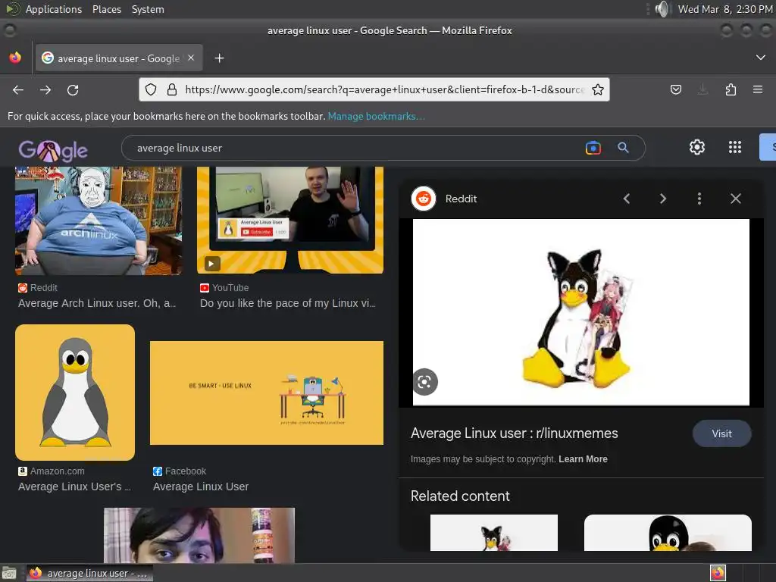Open the Arch Linux user meme thumbnail
The height and width of the screenshot is (582, 776).
[99, 221]
